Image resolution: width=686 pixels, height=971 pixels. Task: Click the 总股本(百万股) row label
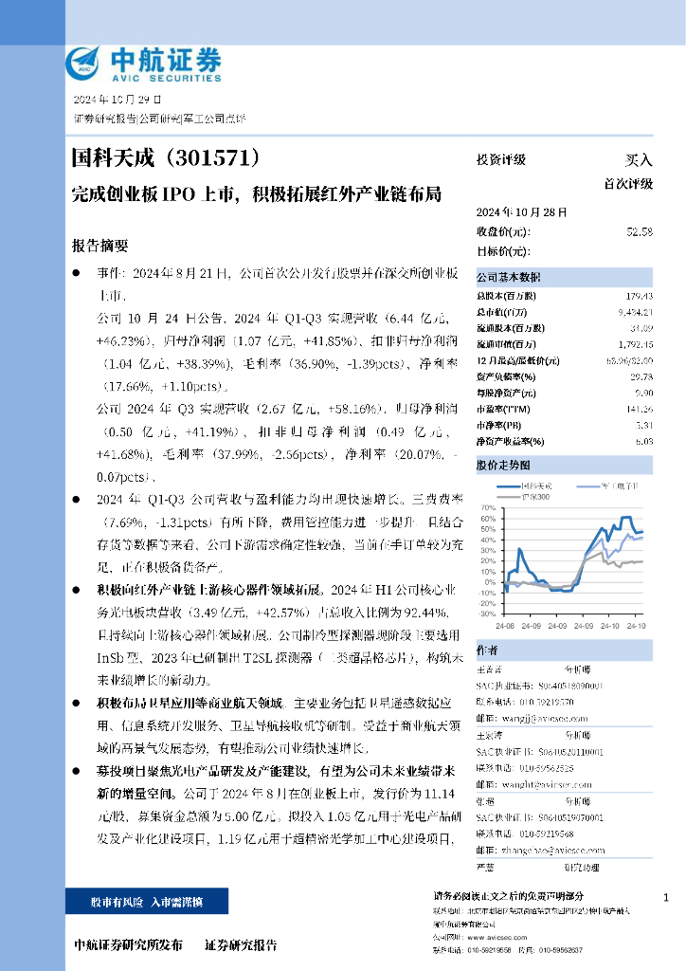point(506,296)
